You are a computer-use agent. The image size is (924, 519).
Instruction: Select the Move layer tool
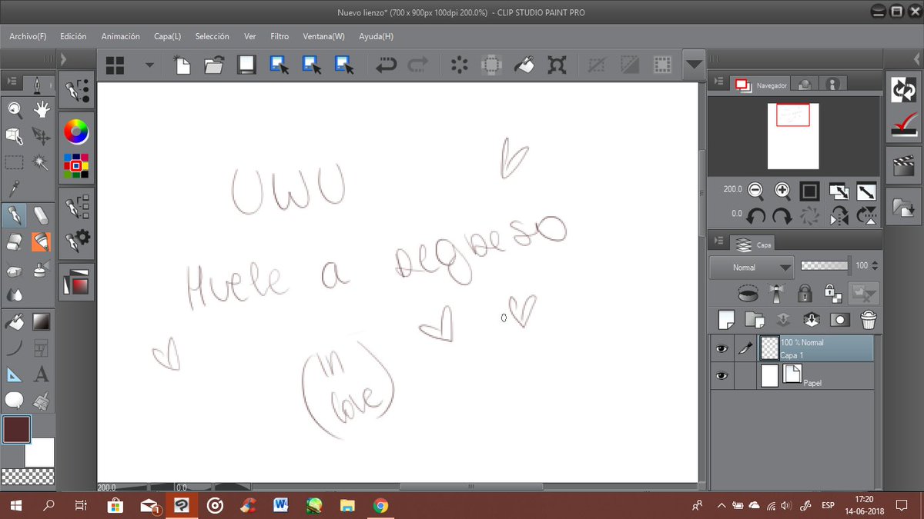41,136
